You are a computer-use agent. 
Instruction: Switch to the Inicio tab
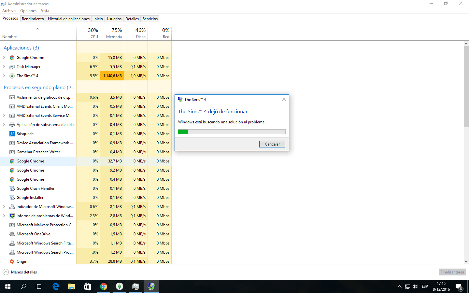pos(98,19)
